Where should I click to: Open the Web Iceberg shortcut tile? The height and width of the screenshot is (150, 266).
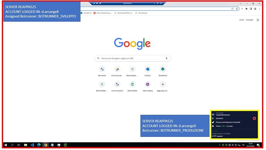[148, 87]
